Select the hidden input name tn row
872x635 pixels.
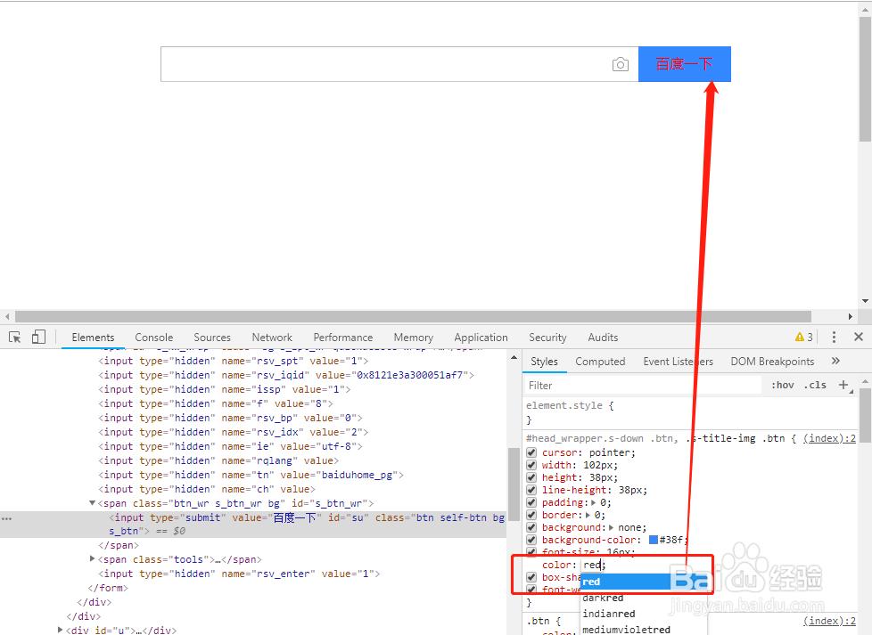(x=251, y=475)
